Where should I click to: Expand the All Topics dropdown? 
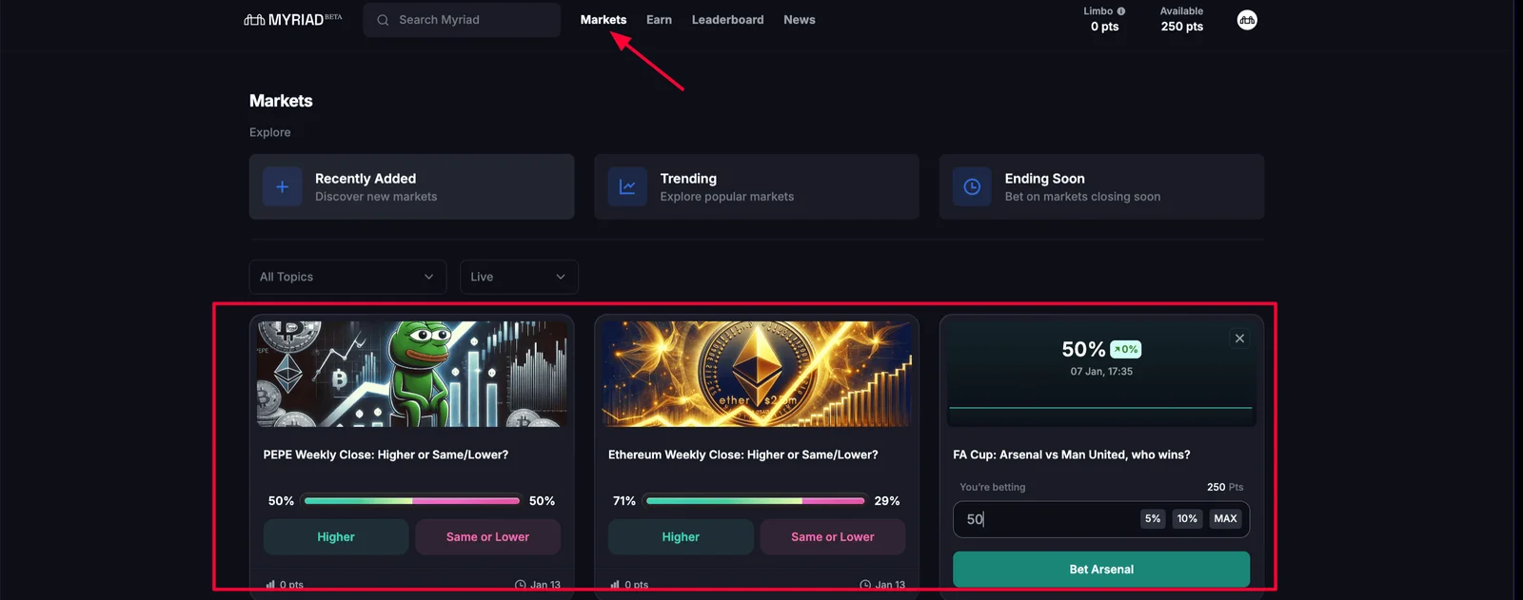coord(347,277)
